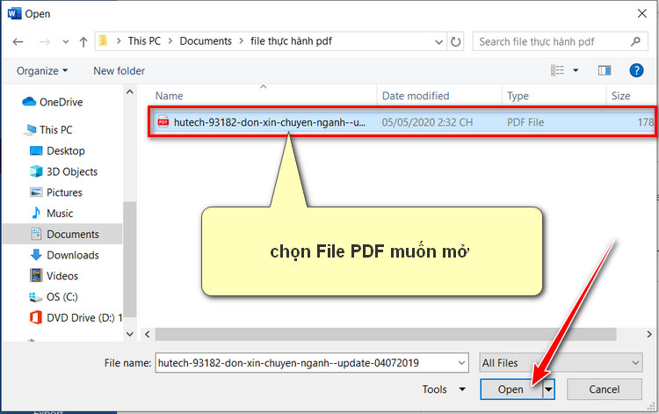659x414 pixels.
Task: Click the Forward navigation arrow
Action: [45, 41]
